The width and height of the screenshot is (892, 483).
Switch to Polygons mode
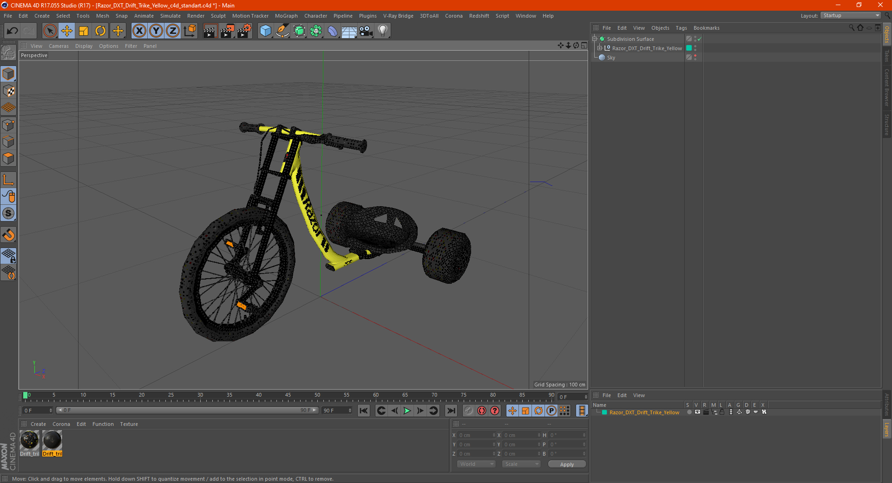8,158
